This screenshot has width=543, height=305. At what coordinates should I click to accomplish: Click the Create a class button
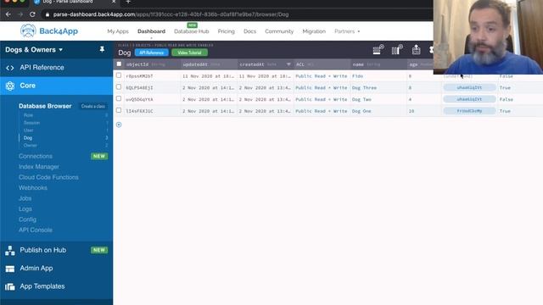[x=92, y=106]
